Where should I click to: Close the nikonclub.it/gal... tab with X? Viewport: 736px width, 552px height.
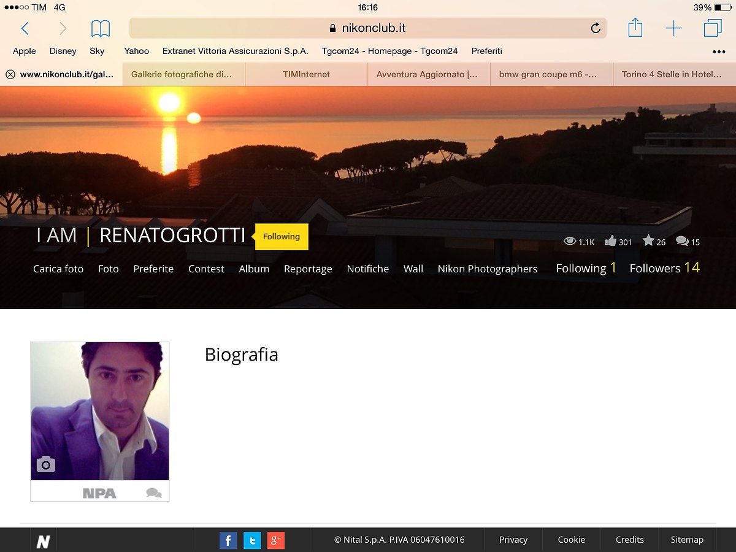click(x=10, y=74)
